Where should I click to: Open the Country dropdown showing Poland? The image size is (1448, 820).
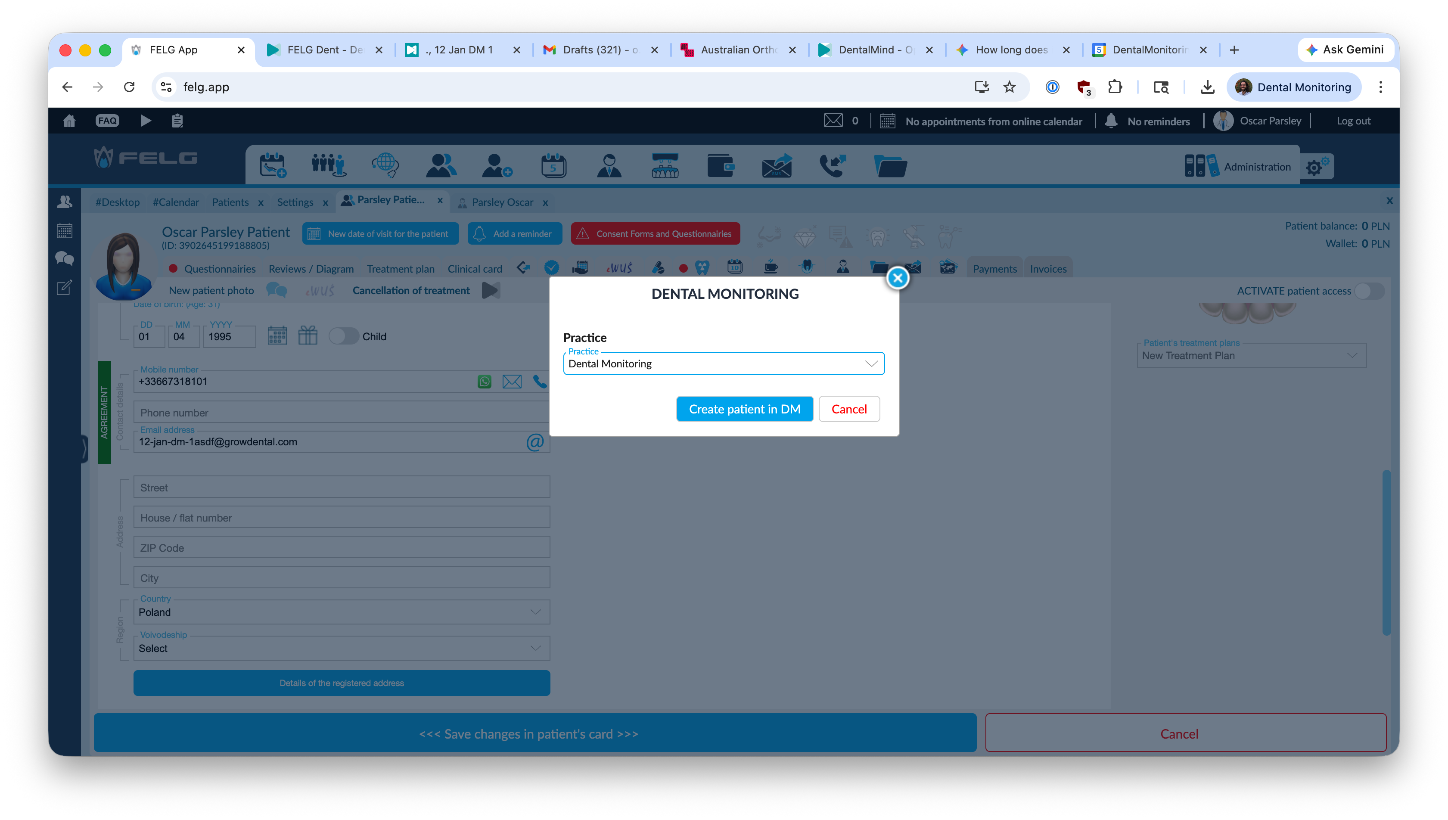pos(341,612)
